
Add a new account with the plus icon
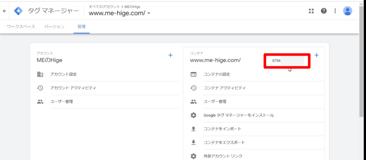[170, 55]
